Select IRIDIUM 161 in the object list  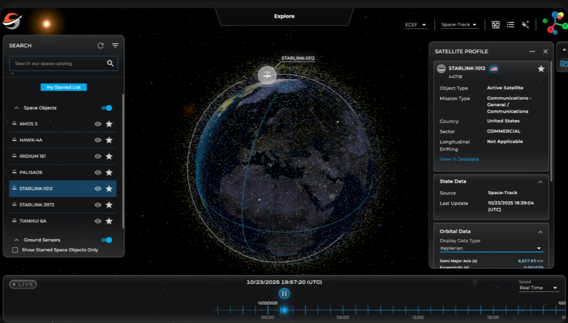point(63,156)
